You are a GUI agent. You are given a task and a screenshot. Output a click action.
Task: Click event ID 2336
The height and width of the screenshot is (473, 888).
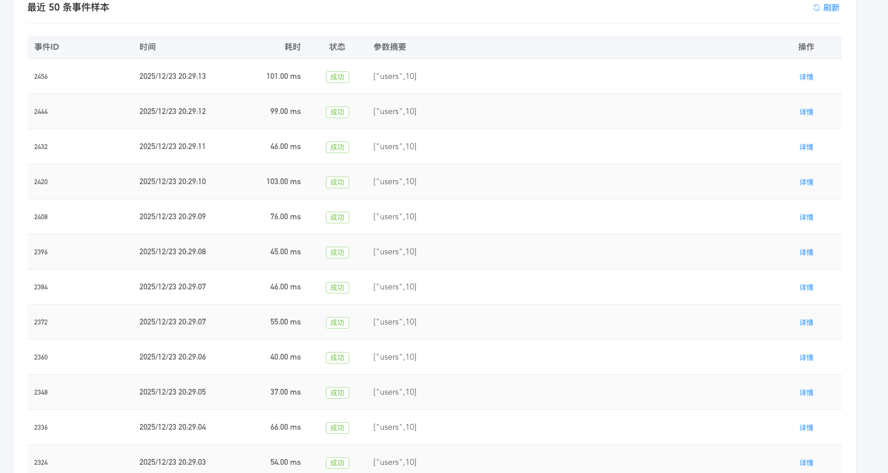(41, 427)
